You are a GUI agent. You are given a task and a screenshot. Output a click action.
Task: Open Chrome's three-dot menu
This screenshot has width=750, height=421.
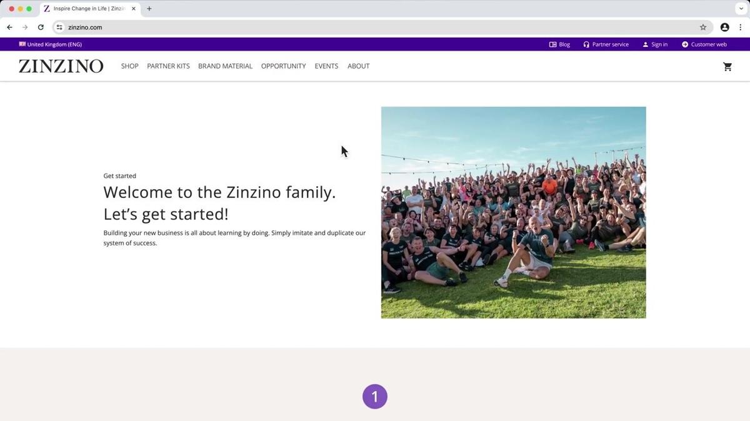(x=740, y=27)
